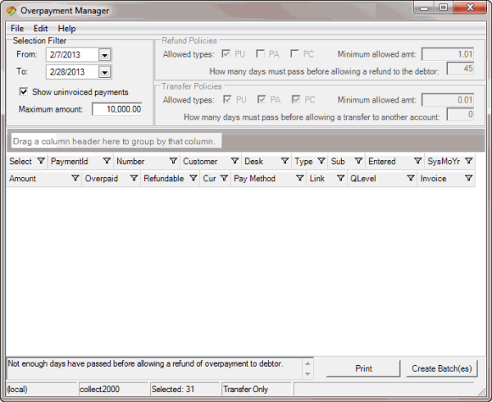Click the filter icon on Select column

(x=41, y=162)
